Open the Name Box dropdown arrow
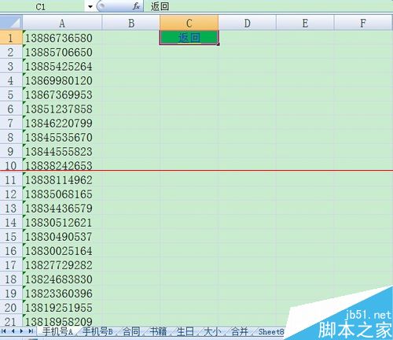This screenshot has width=393, height=340. (90, 6)
